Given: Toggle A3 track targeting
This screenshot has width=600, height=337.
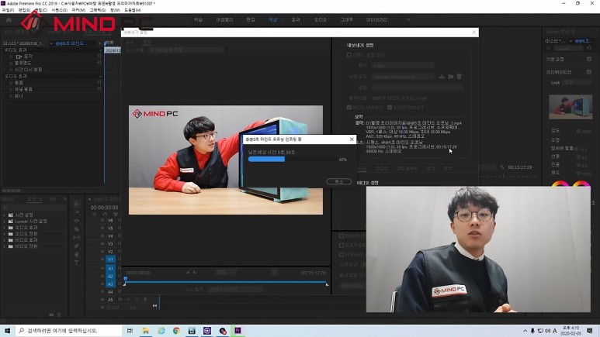Looking at the screenshot, I should [x=110, y=284].
